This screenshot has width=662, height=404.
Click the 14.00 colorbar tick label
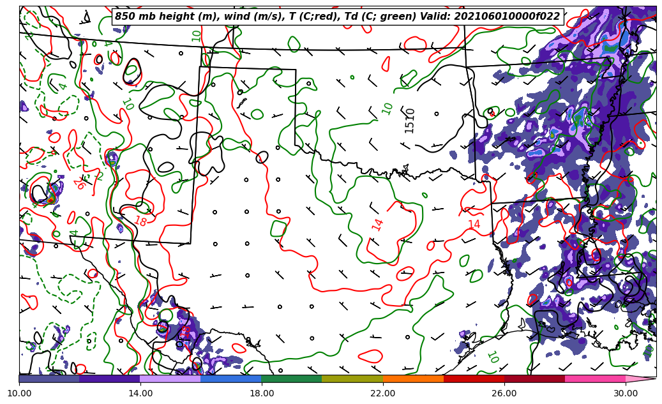pyautogui.click(x=140, y=393)
